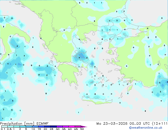Image resolution: width=168 pixels, height=130 pixels.
Task: Click the '25' legend scale label
Action: [x=51, y=129]
